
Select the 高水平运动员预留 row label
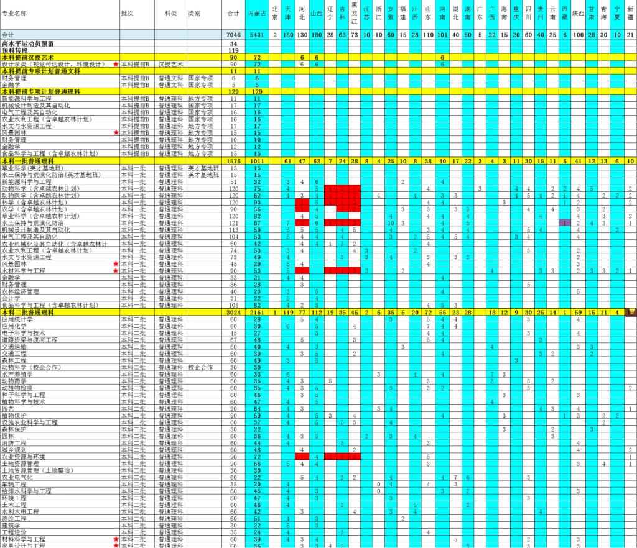(x=27, y=43)
